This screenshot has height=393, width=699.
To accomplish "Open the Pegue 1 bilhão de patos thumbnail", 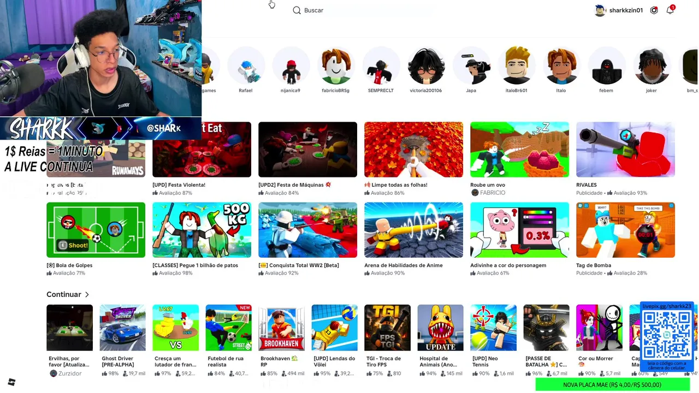I will [202, 230].
